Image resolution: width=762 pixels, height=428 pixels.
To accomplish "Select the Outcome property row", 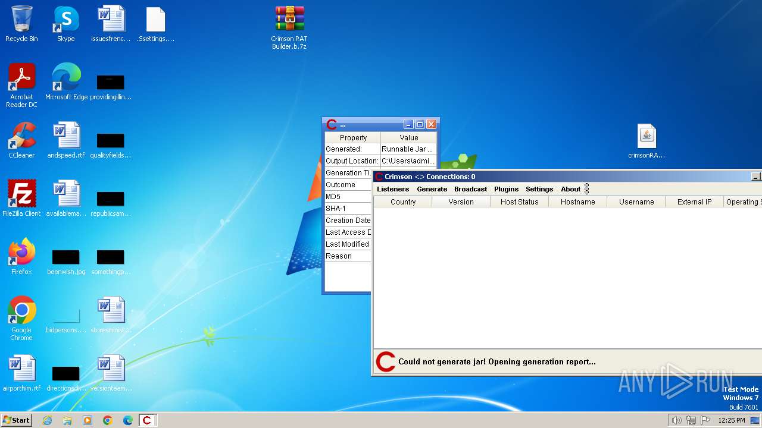I will click(x=348, y=185).
